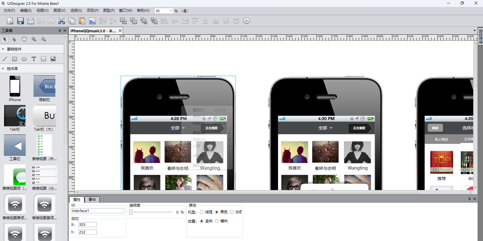Image resolution: width=483 pixels, height=241 pixels.
Task: Redo the last action
Action: coord(51,21)
